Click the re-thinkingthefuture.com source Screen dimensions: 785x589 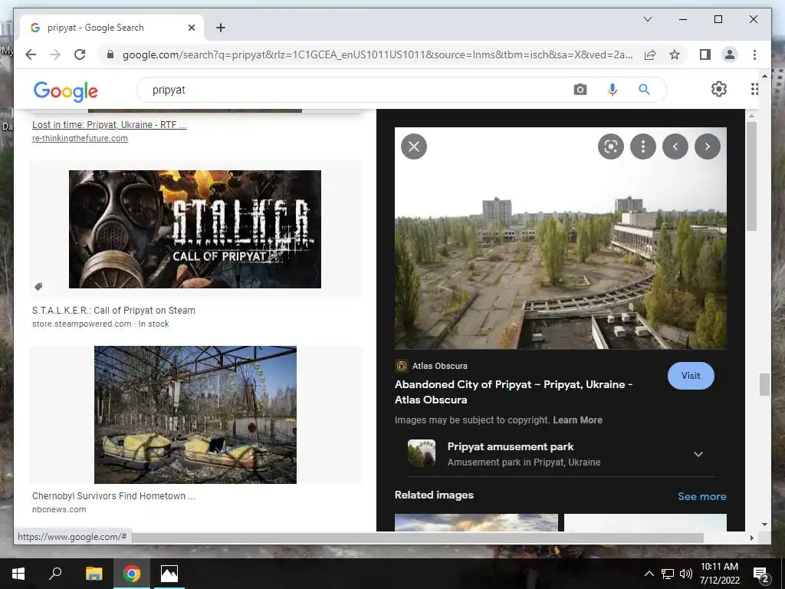tap(80, 138)
